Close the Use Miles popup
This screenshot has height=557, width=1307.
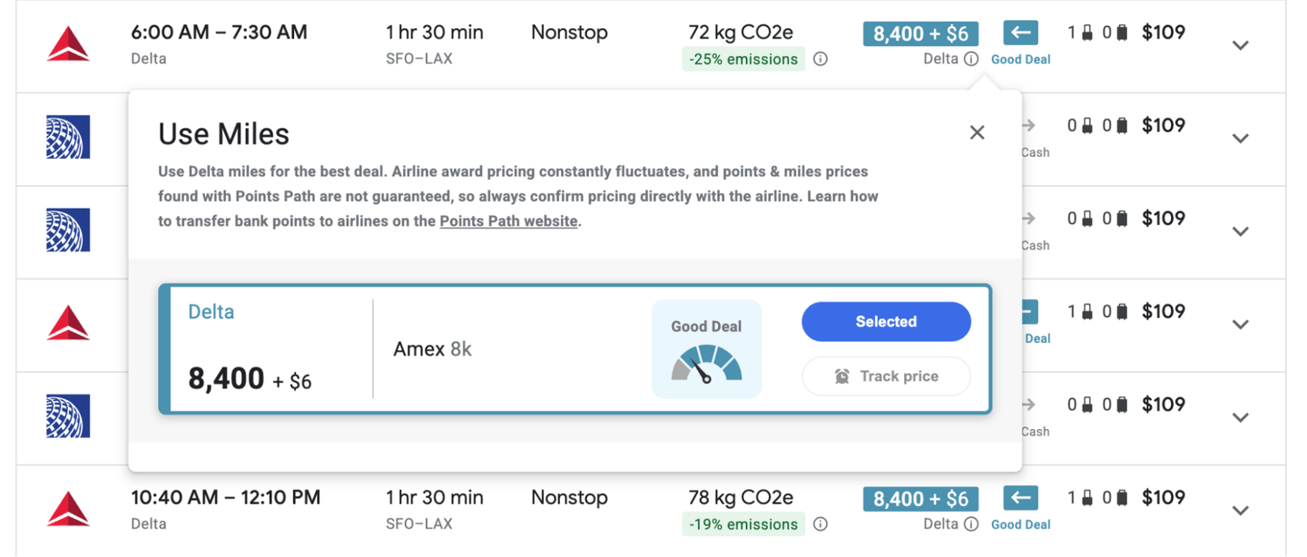coord(977,132)
